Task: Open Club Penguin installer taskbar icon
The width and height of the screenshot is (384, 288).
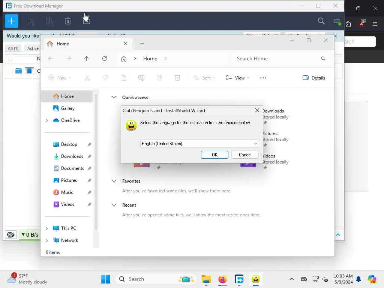Action: click(256, 279)
